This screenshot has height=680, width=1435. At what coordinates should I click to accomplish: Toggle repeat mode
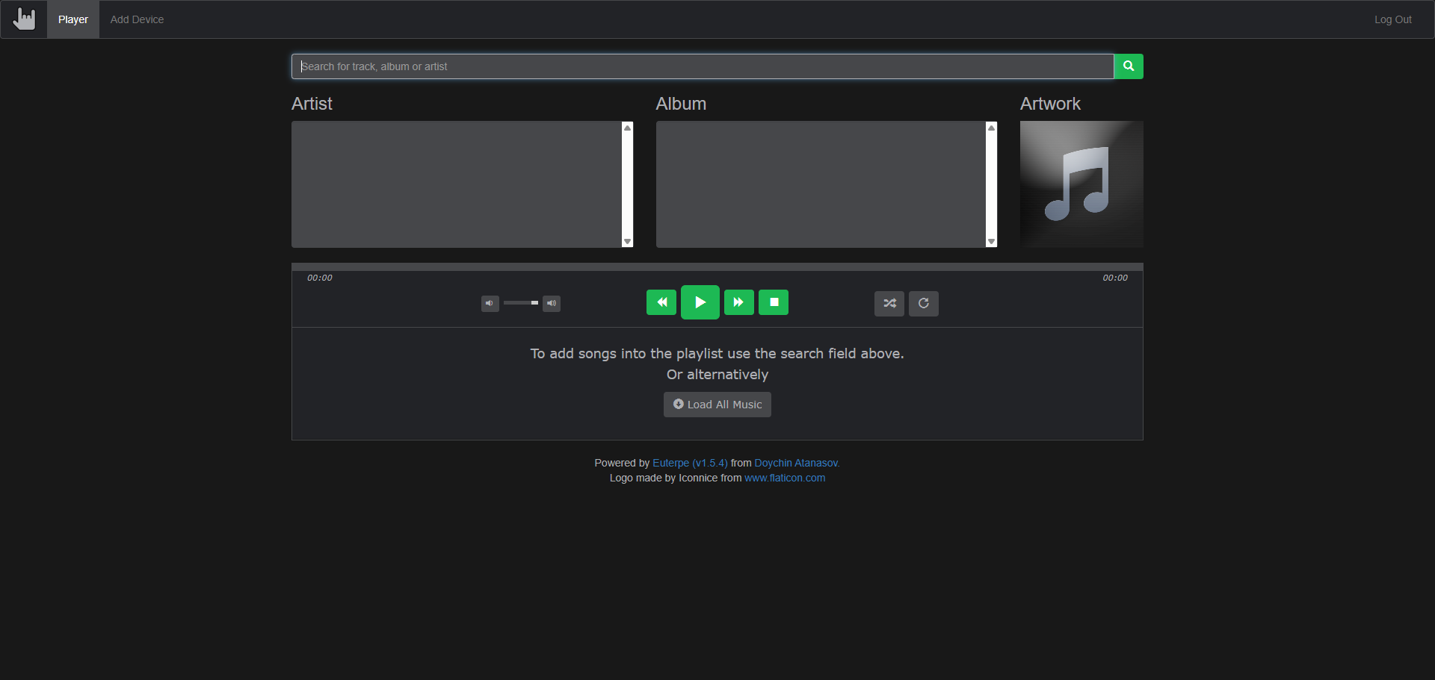pyautogui.click(x=924, y=303)
